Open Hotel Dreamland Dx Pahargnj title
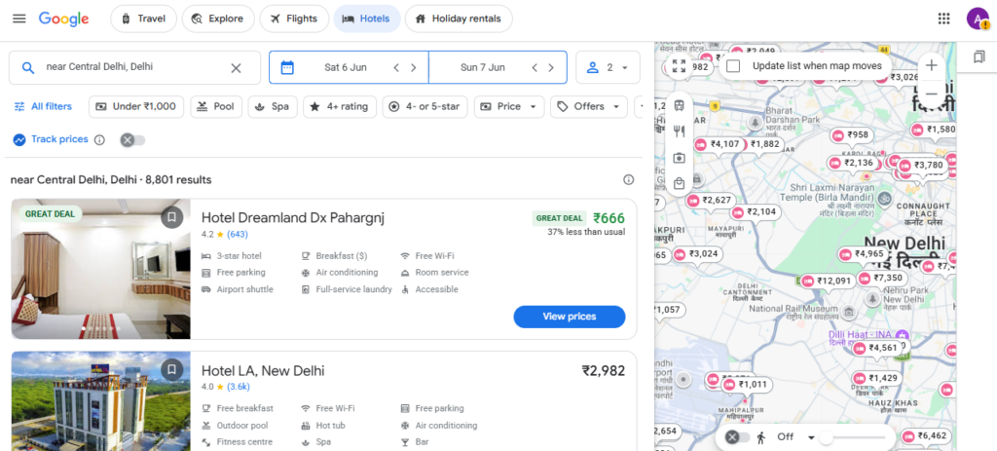This screenshot has width=997, height=451. [292, 218]
